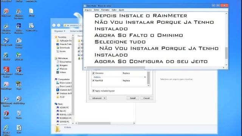Click Notepad horizontal scroll right arrow
The image size is (242, 136).
223,68
